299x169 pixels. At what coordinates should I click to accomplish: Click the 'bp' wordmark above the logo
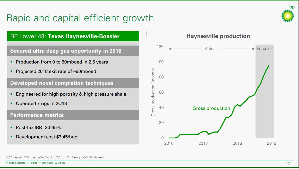(292, 7)
